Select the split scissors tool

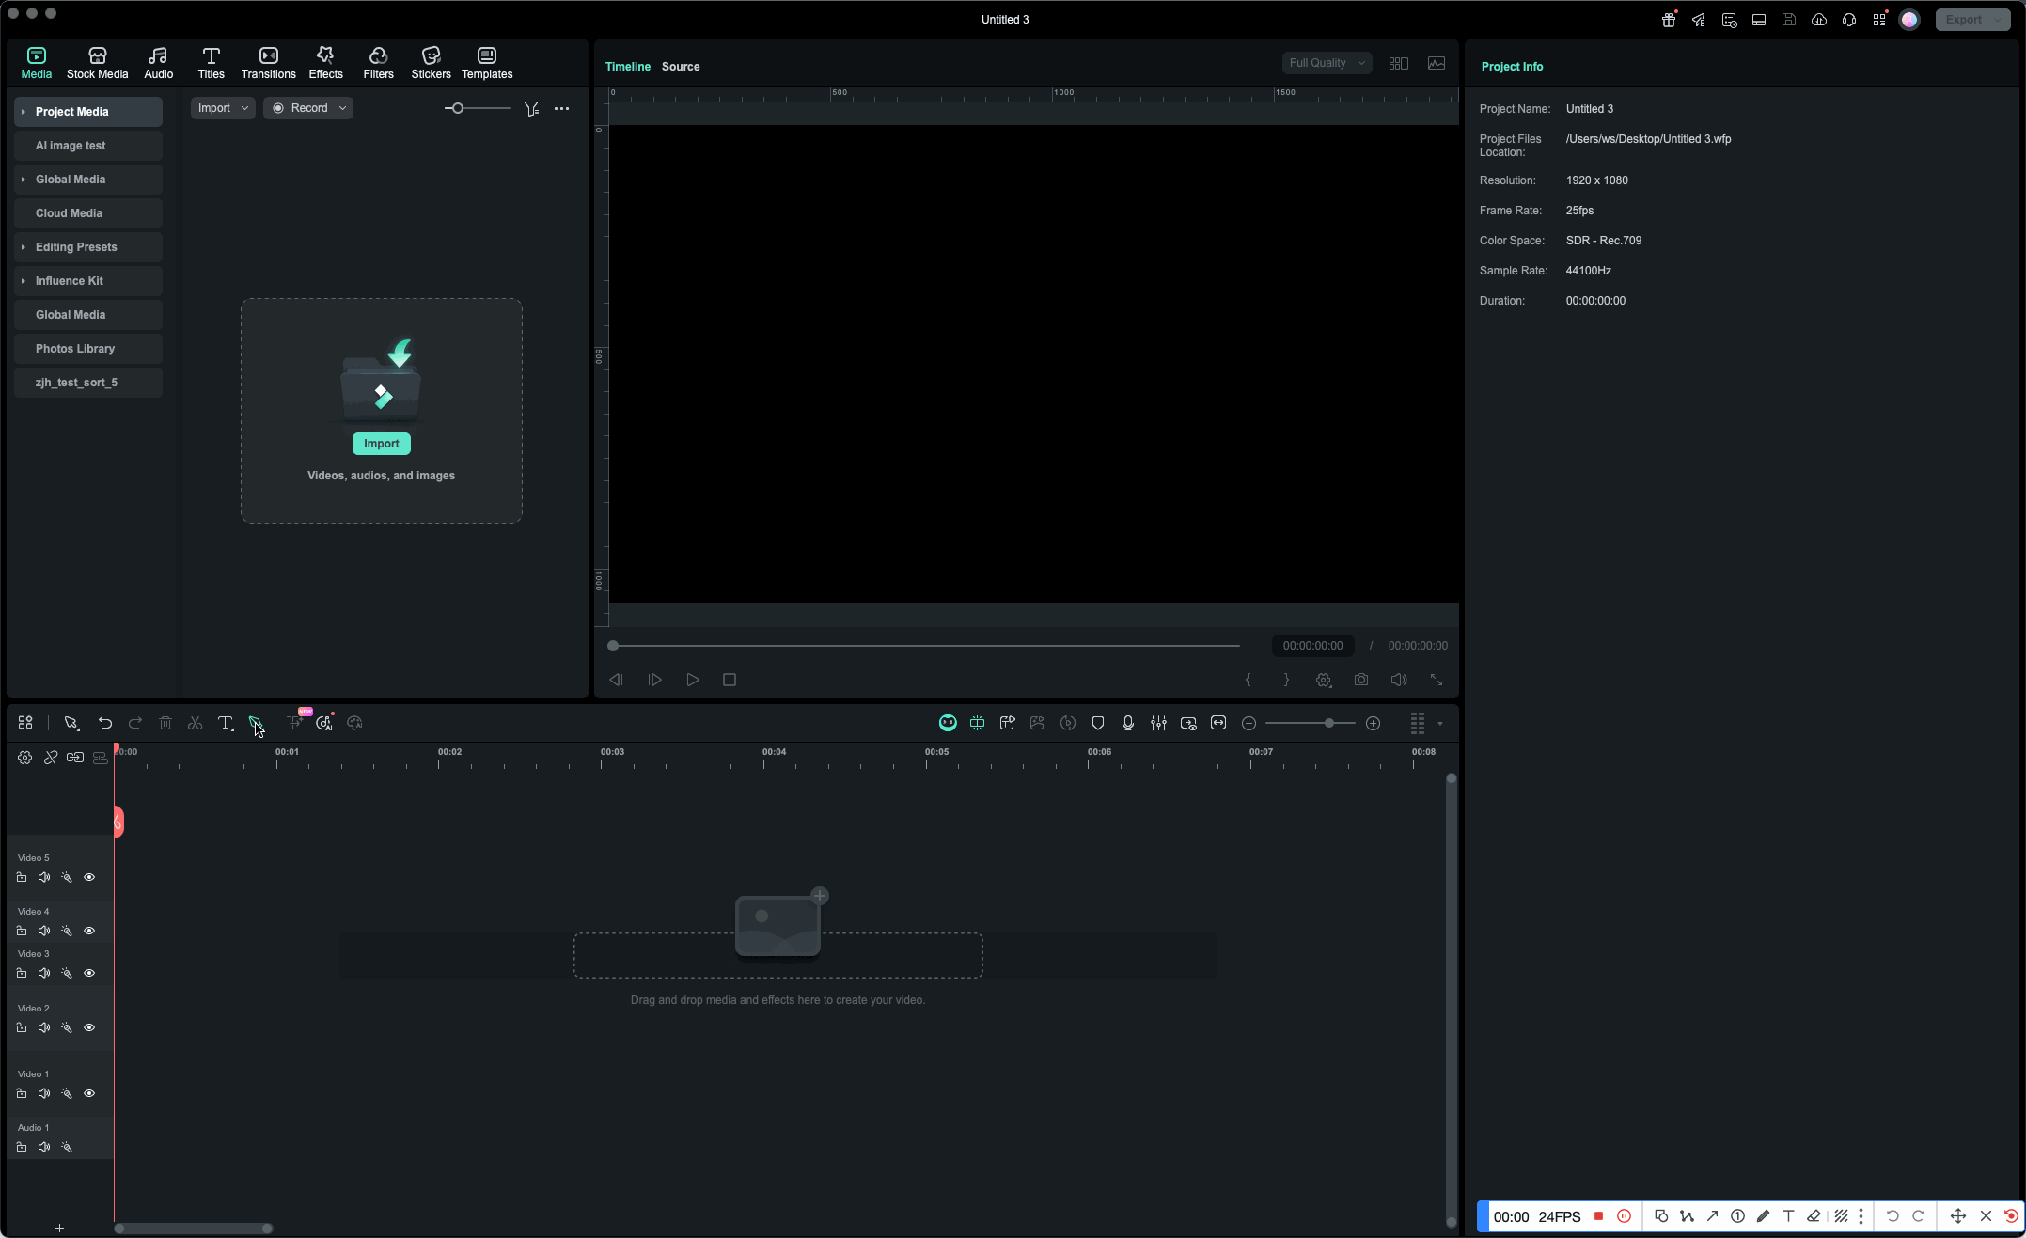196,723
